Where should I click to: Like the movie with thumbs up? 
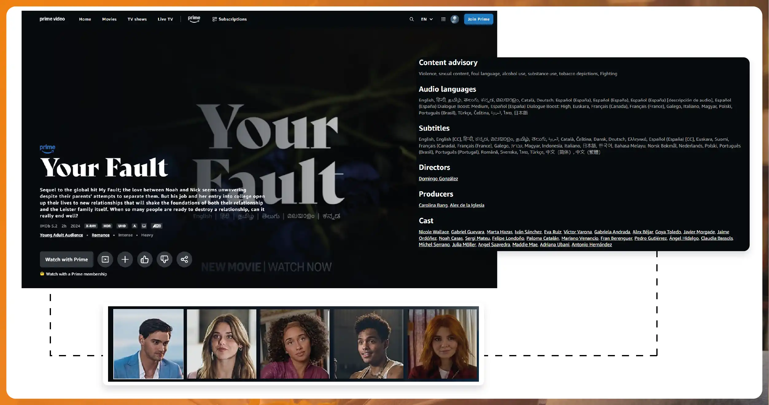145,259
